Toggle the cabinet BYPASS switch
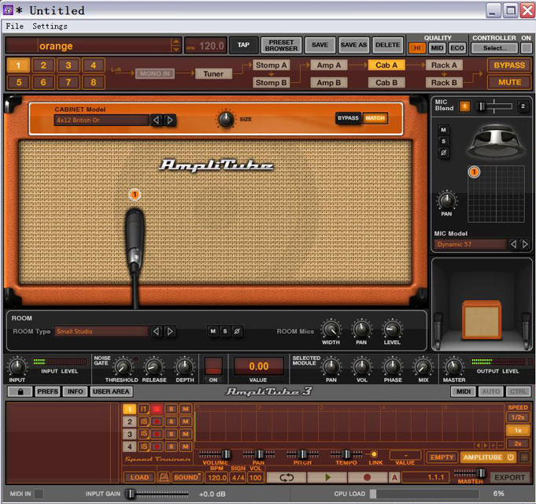 point(348,118)
